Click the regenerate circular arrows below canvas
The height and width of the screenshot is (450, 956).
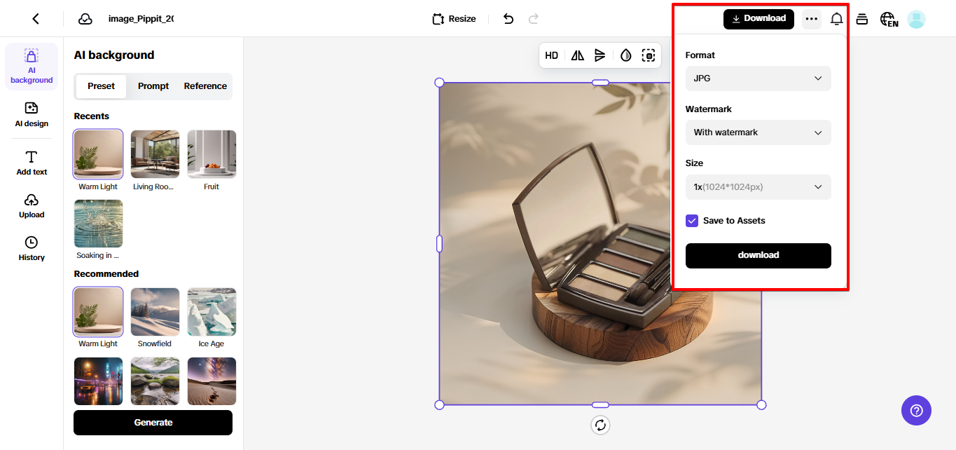pos(600,425)
